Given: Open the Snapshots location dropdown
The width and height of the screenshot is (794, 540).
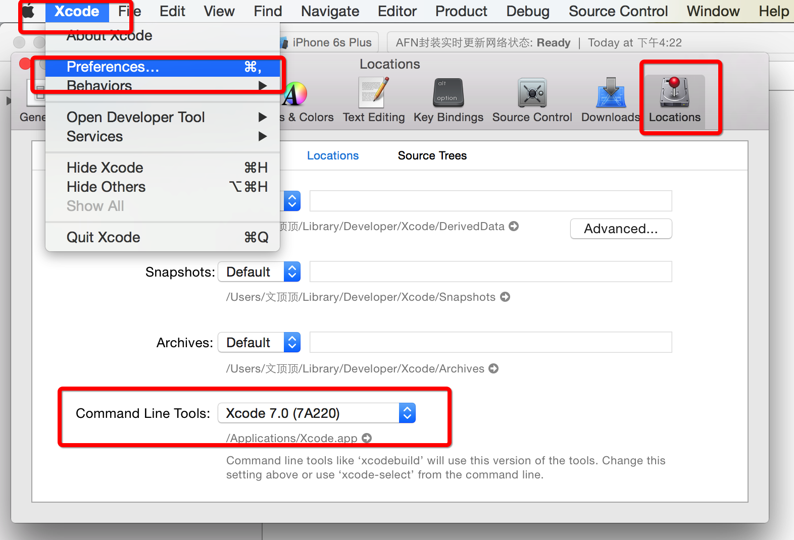Looking at the screenshot, I should [x=259, y=272].
